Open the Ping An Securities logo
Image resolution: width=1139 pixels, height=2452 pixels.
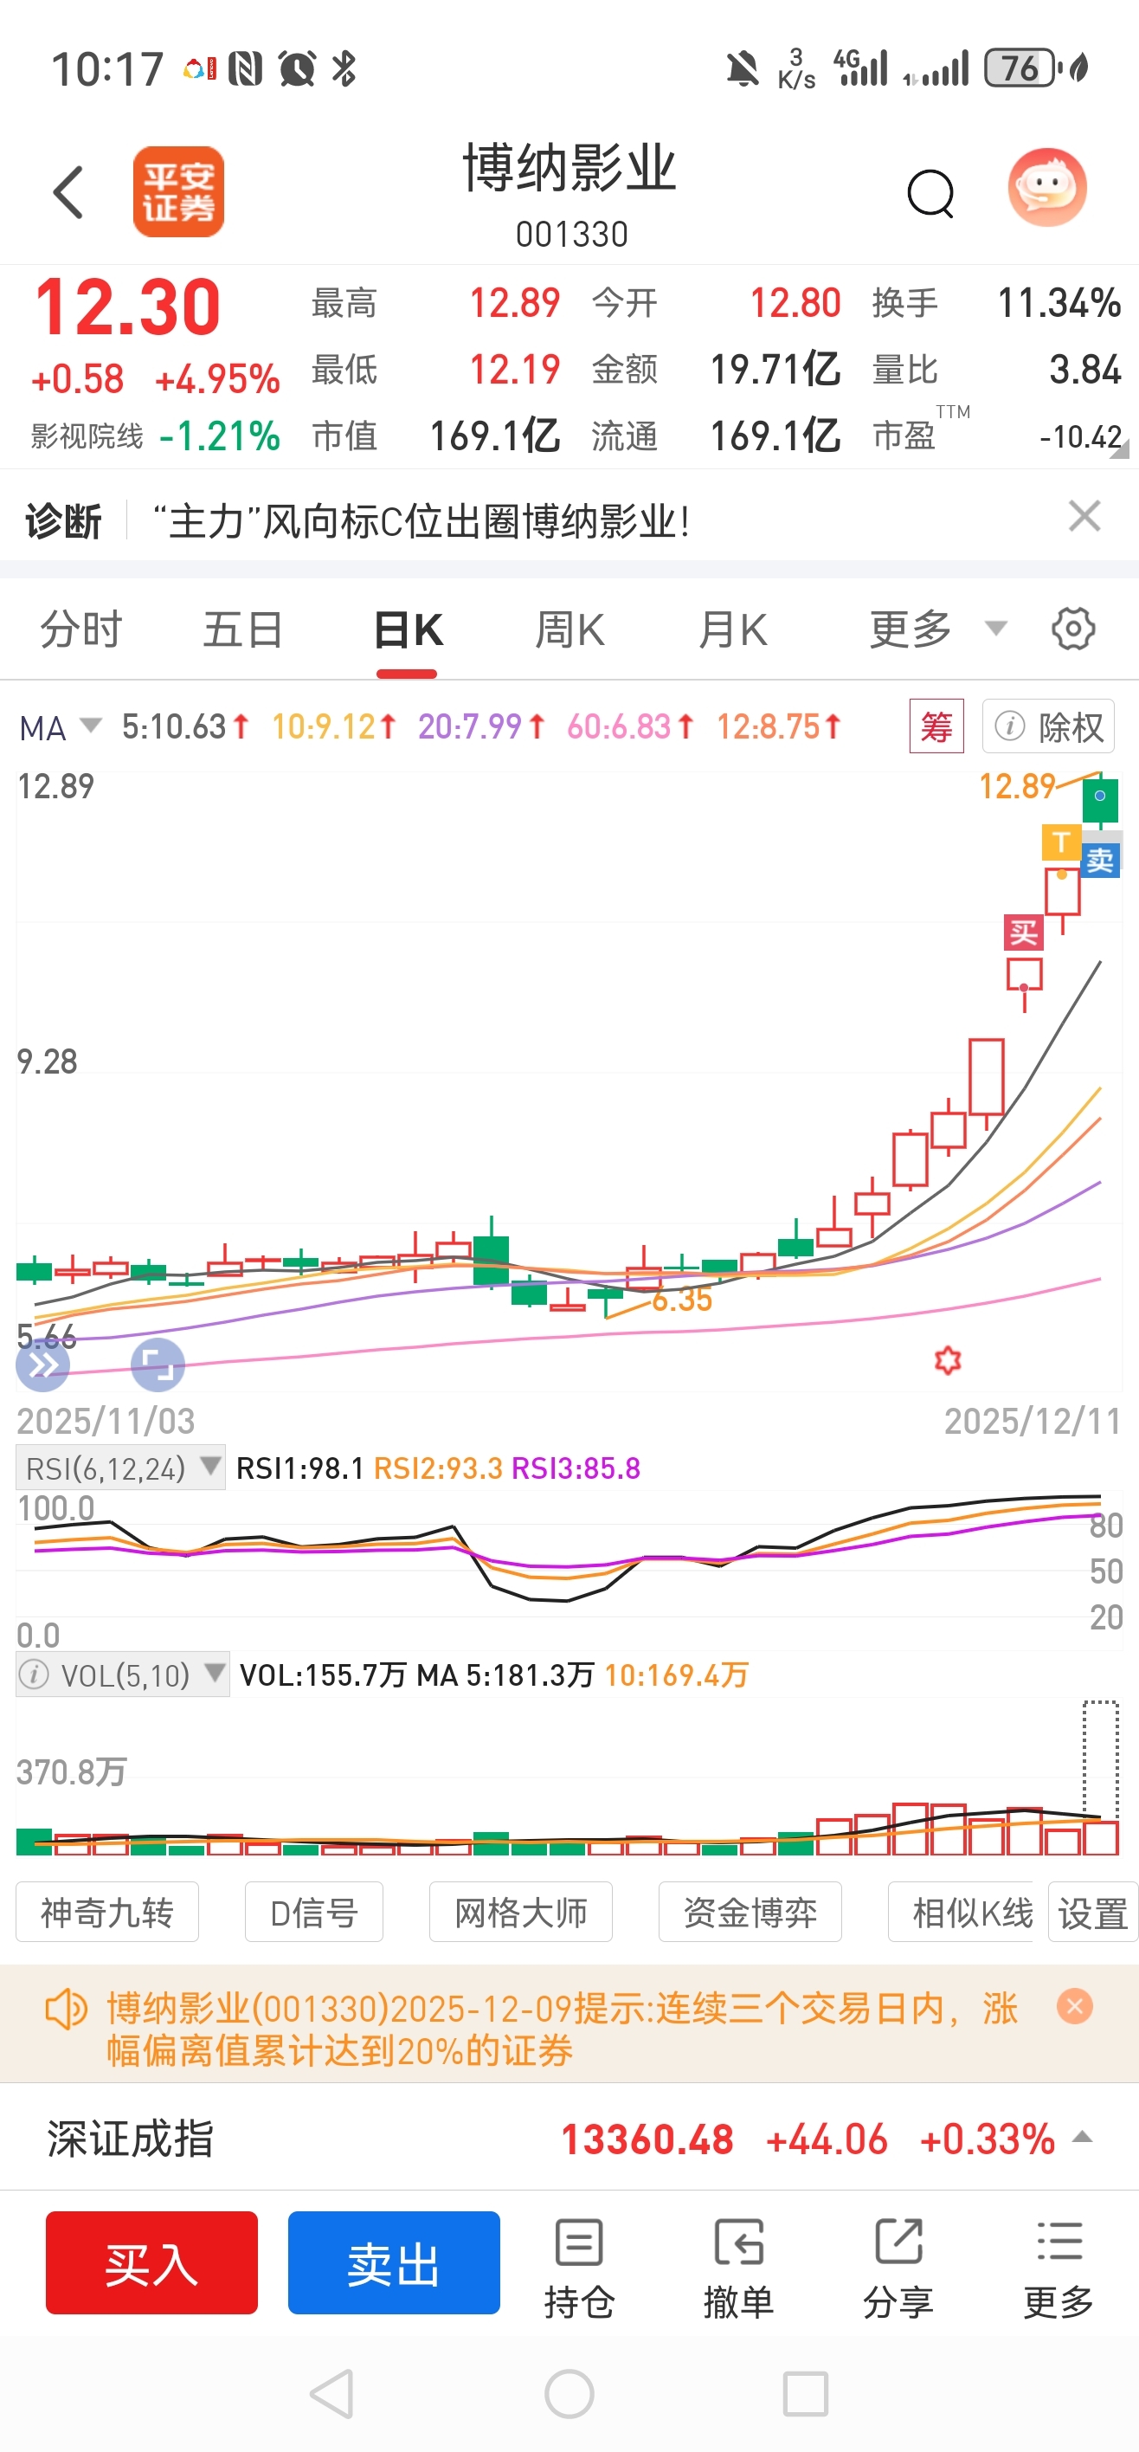(178, 191)
